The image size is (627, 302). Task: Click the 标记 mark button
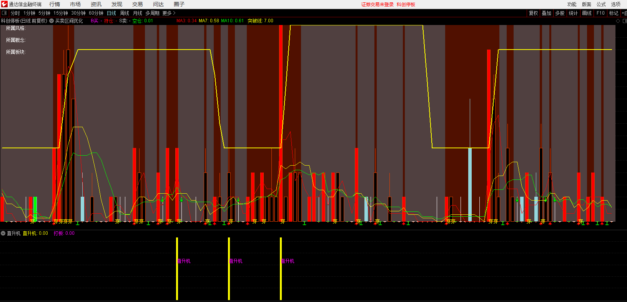[x=614, y=13]
